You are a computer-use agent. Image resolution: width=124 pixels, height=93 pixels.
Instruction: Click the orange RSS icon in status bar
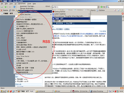tap(122, 88)
